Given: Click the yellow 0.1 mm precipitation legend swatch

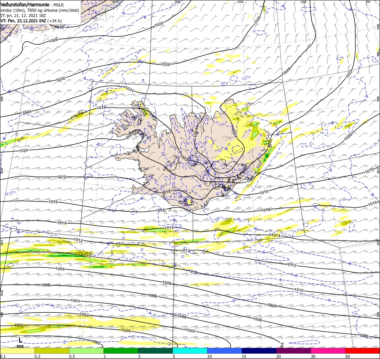Looking at the screenshot, I should (x=17, y=351).
